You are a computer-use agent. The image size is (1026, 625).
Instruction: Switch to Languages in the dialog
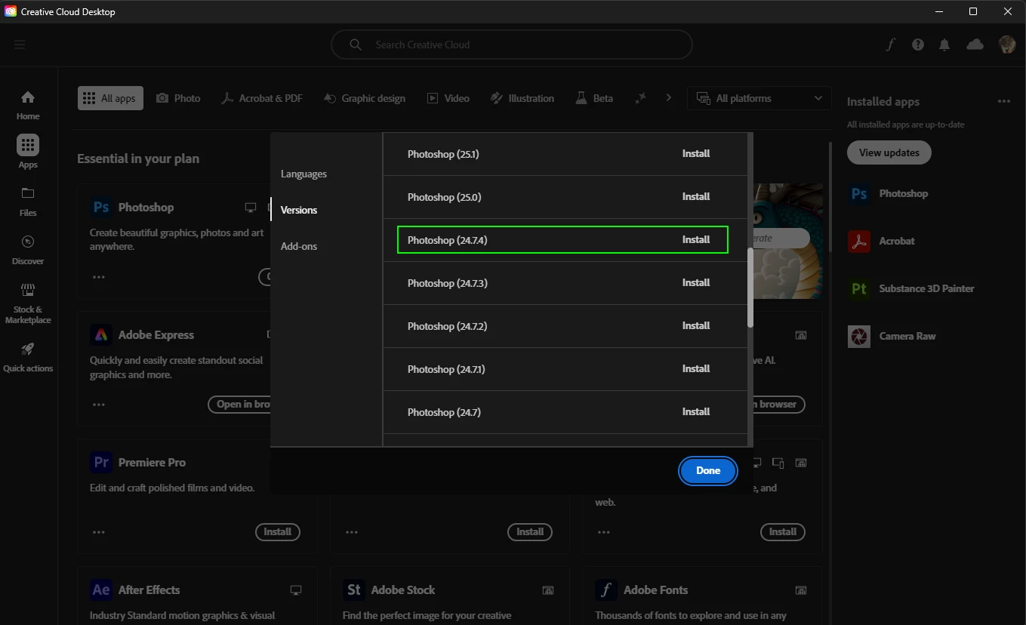[x=303, y=174]
